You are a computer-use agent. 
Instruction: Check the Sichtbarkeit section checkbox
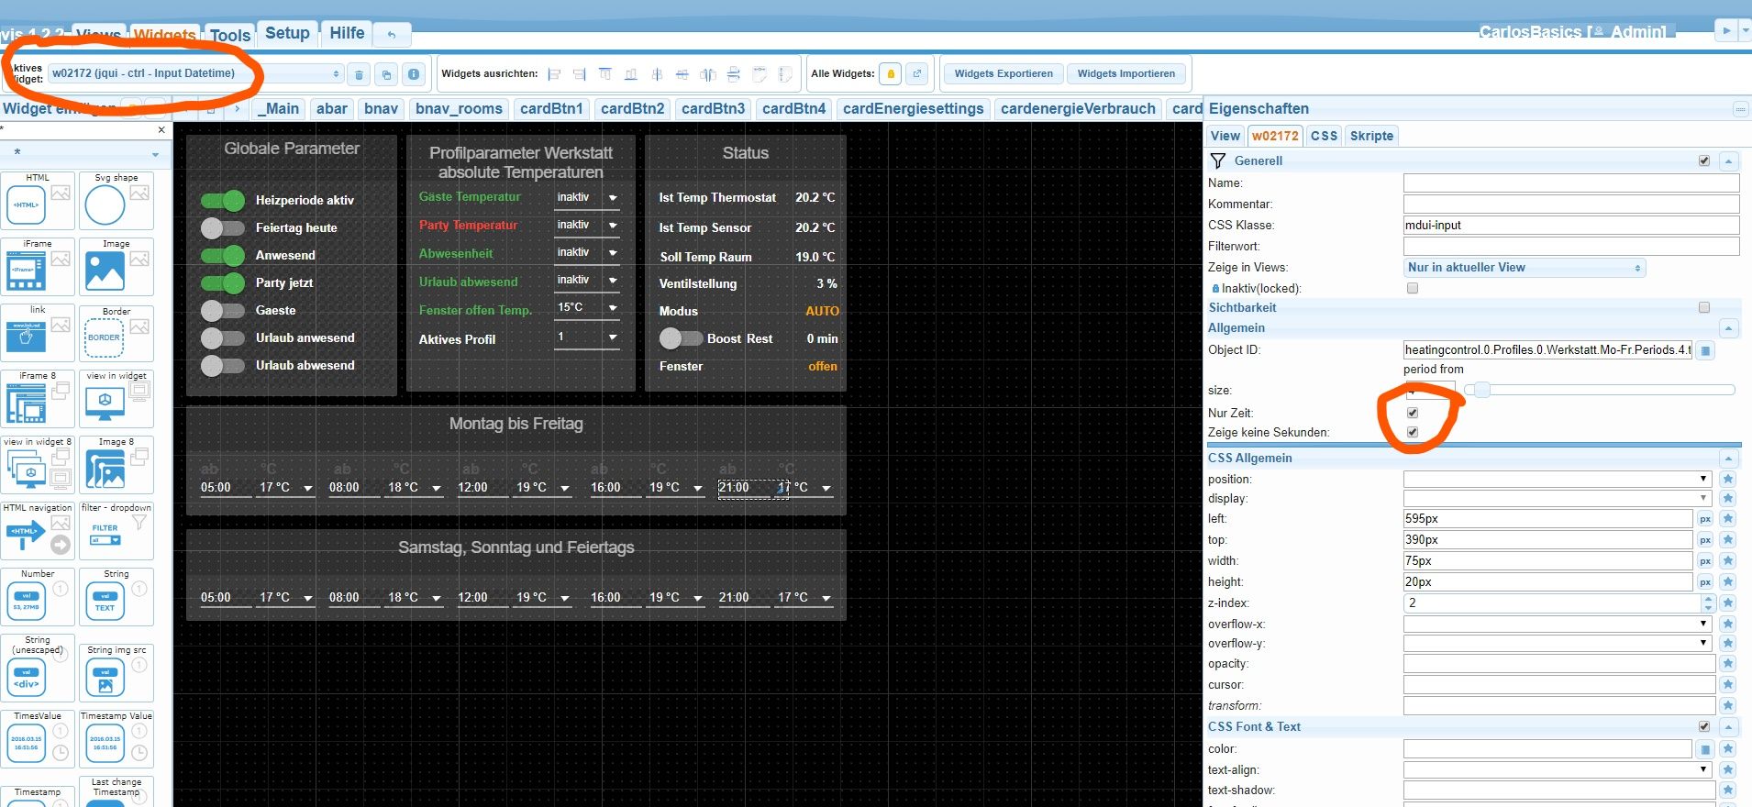pos(1704,307)
